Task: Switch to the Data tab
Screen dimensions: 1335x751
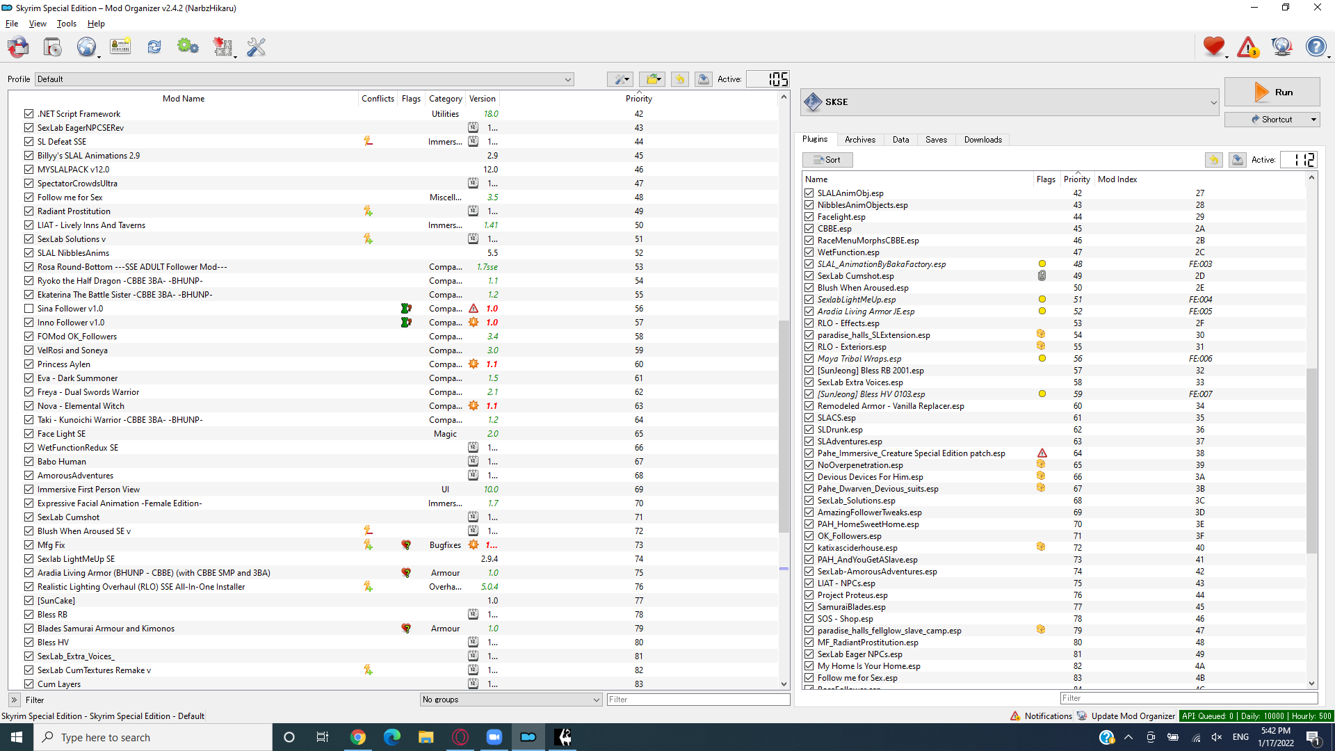Action: [x=900, y=140]
